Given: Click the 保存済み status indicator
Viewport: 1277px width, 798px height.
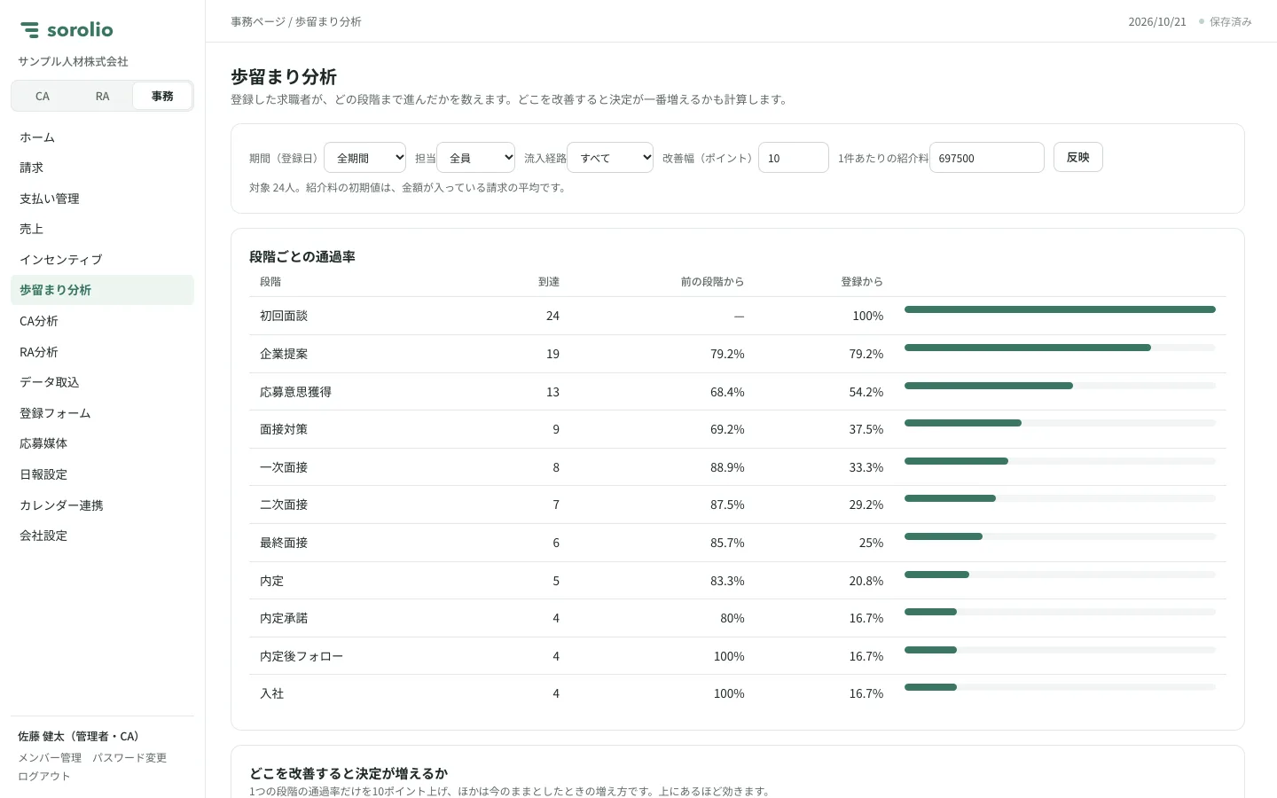Looking at the screenshot, I should click(1226, 21).
